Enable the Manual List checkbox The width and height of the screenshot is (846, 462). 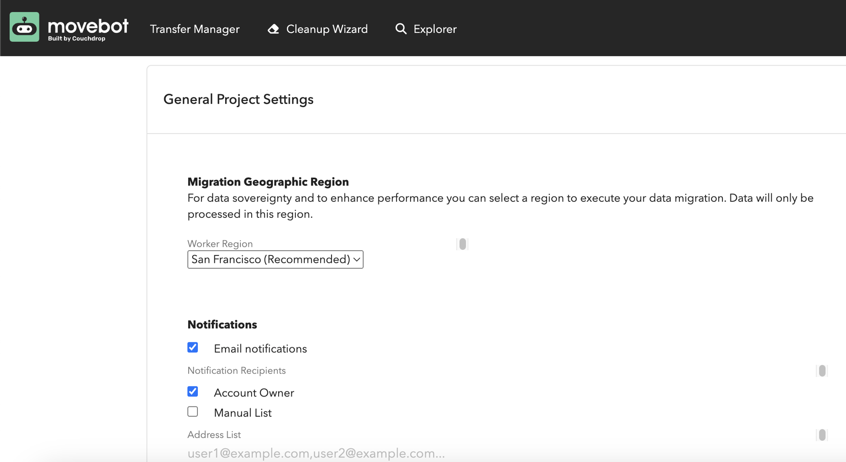coord(193,412)
